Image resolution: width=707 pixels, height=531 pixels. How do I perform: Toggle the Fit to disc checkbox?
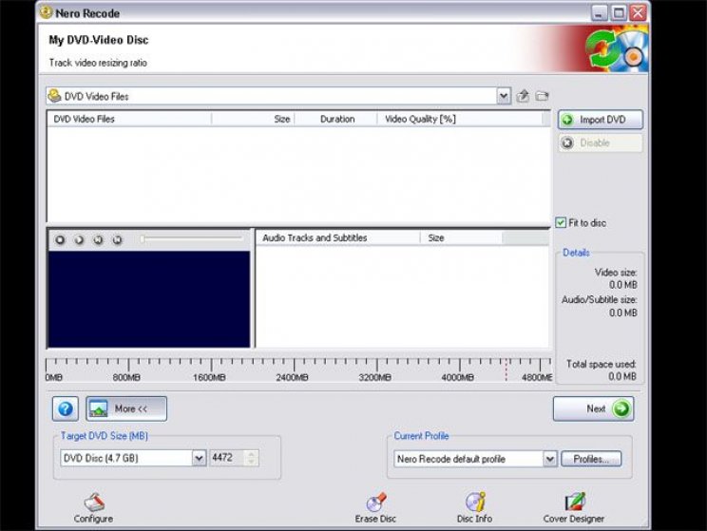tap(561, 222)
